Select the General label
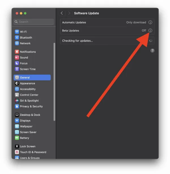The width and height of the screenshot is (170, 174). pos(25,77)
